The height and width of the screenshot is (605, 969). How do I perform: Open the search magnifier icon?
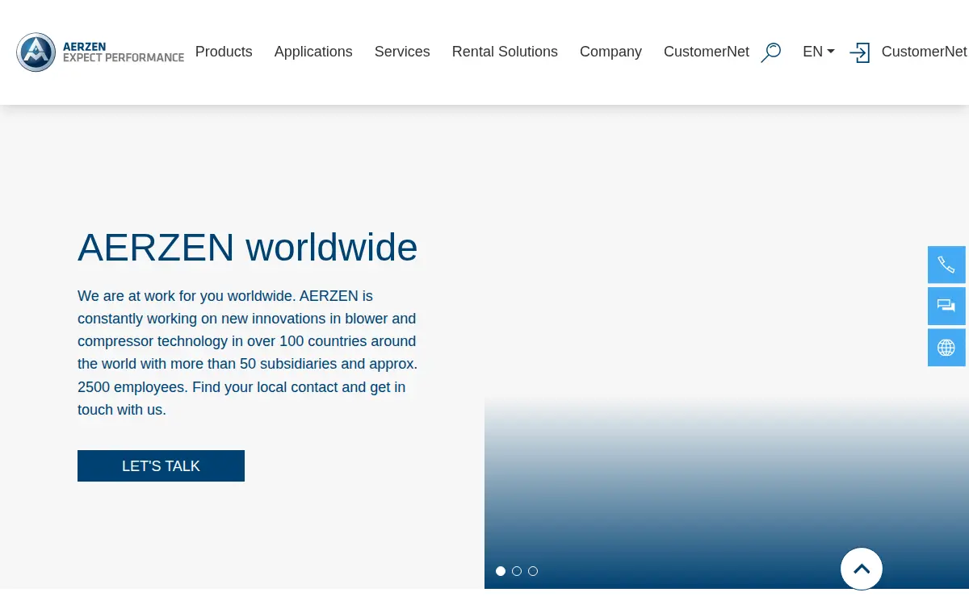point(771,52)
